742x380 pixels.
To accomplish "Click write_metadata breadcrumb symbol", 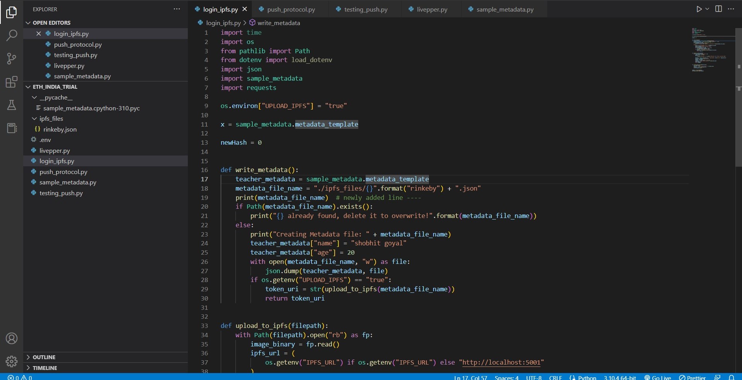I will click(x=275, y=23).
